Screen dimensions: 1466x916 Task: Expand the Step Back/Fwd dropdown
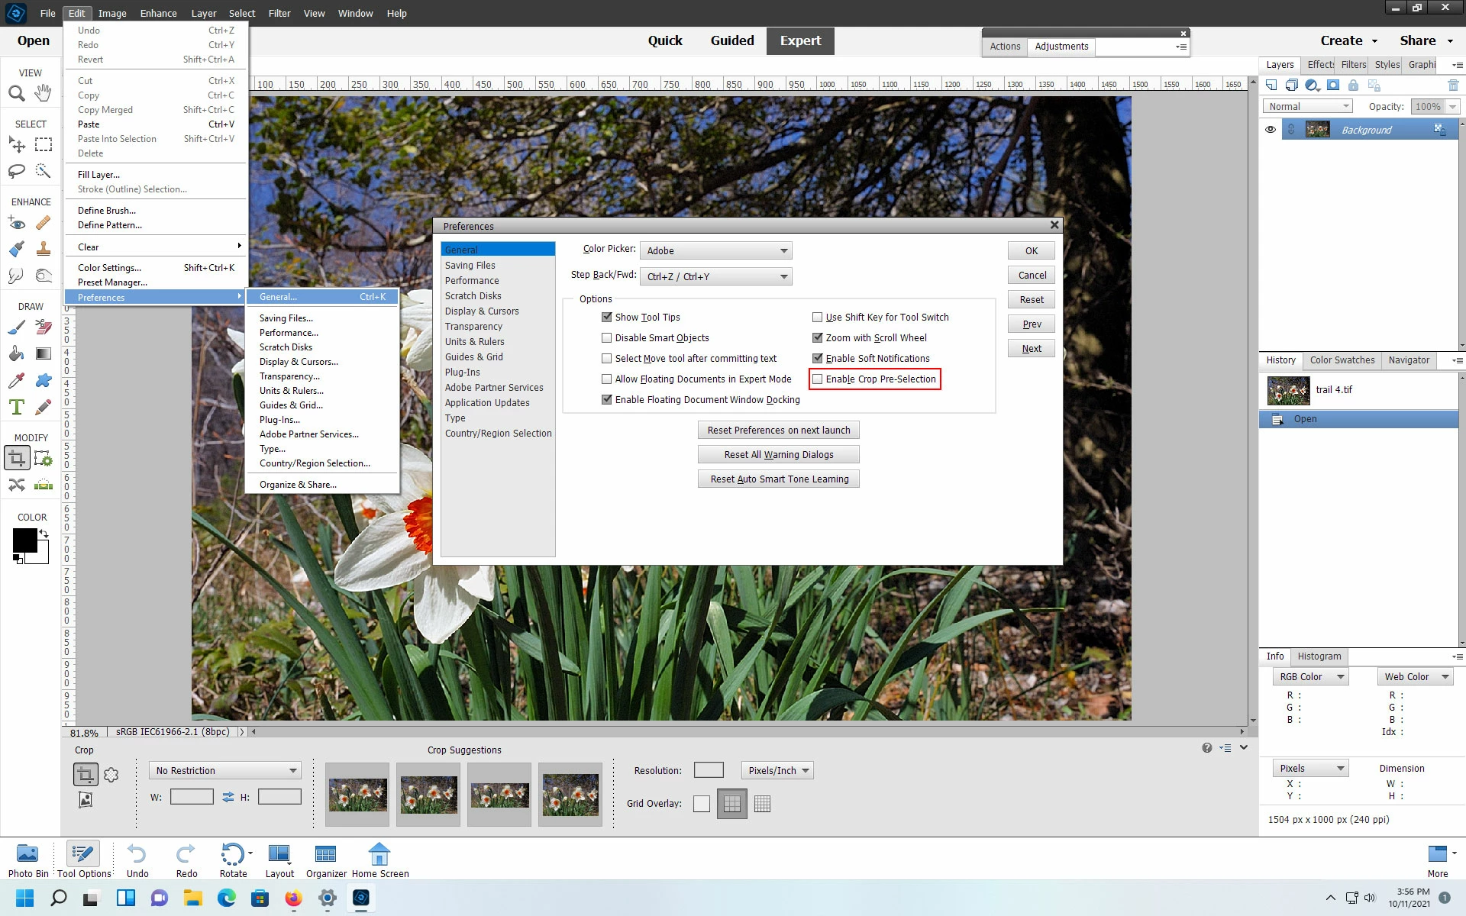[x=715, y=277]
